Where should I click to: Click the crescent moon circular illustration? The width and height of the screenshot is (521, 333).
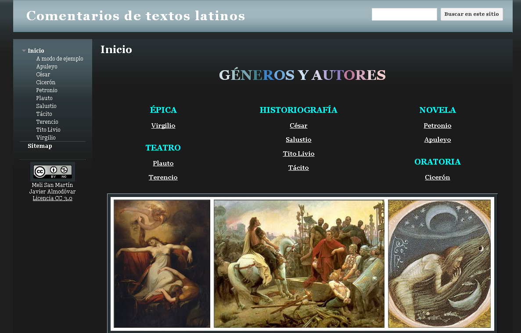pyautogui.click(x=439, y=264)
